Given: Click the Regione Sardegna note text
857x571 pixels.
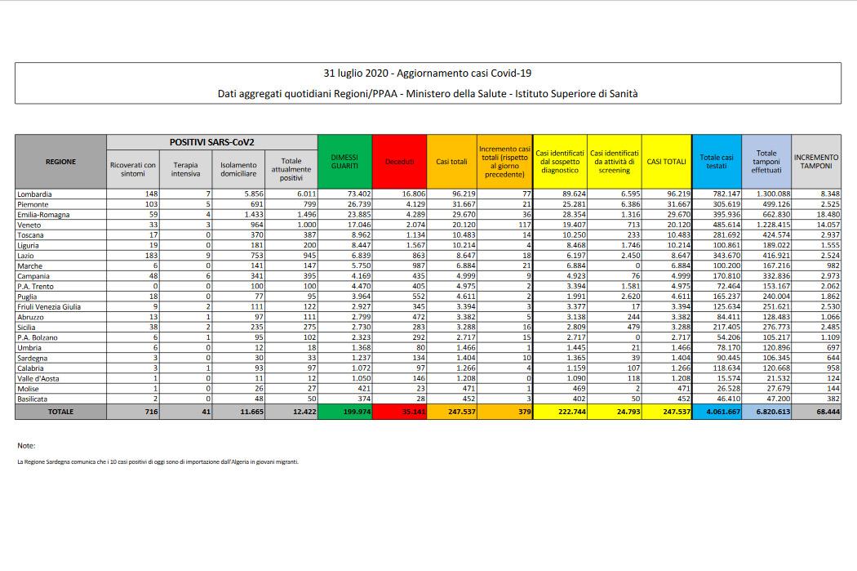Looking at the screenshot, I should (158, 462).
